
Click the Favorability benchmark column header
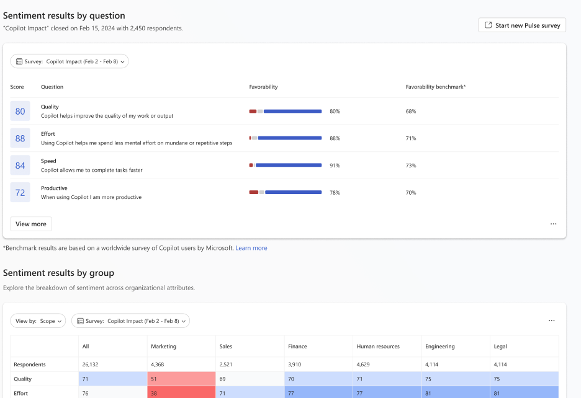coord(435,87)
